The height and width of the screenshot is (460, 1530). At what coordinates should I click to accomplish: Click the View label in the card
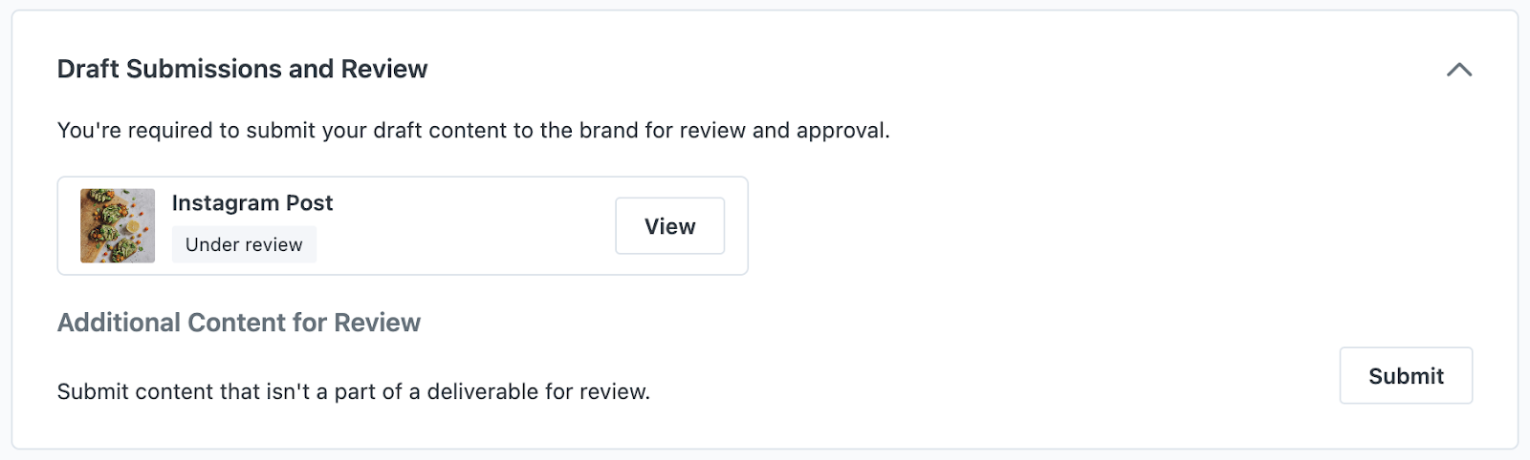coord(669,226)
